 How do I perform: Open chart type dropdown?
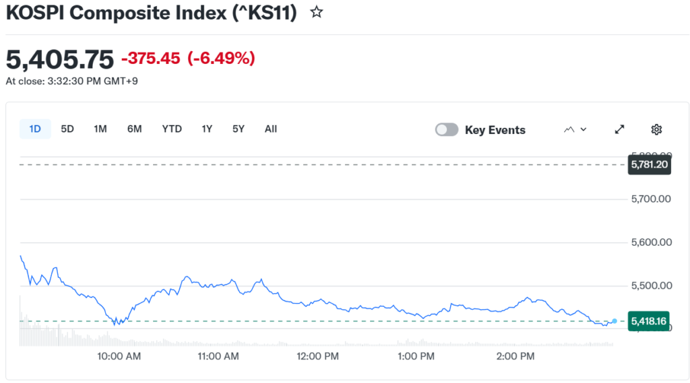pyautogui.click(x=575, y=129)
